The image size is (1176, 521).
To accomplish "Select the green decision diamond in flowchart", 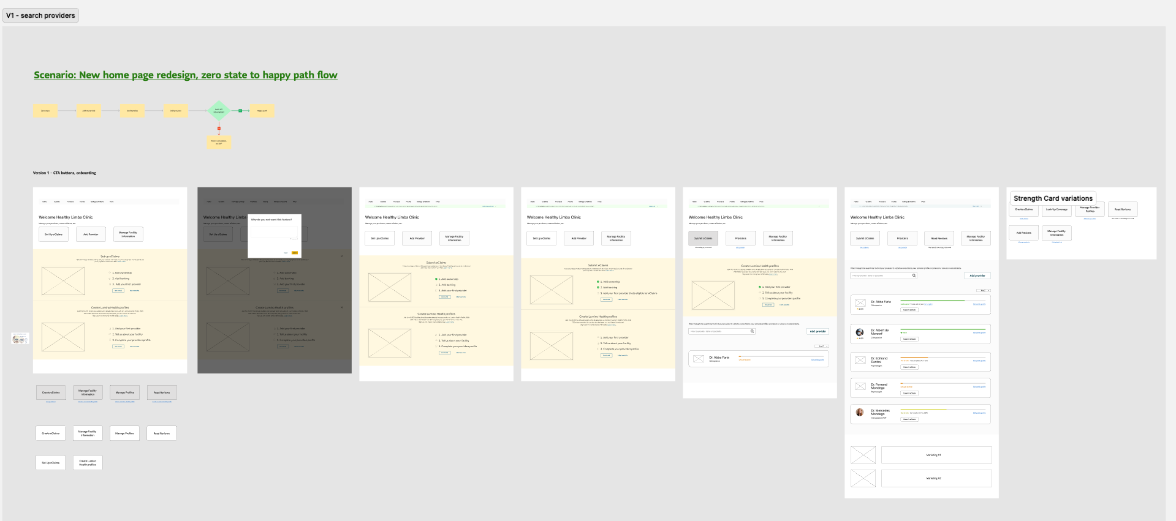I will click(219, 111).
